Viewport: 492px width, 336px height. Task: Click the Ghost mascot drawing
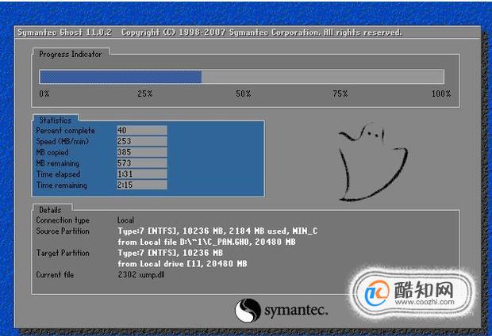coord(373,162)
